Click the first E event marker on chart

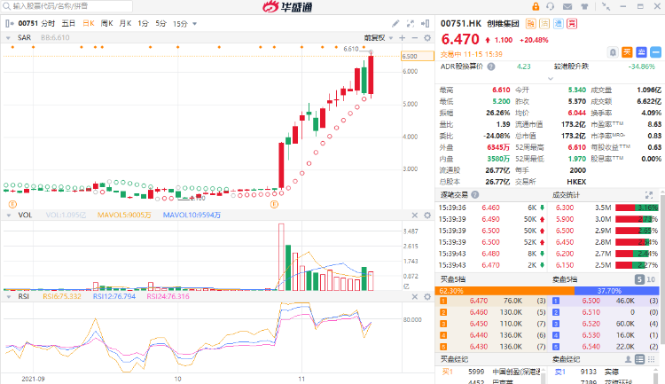tap(12, 205)
